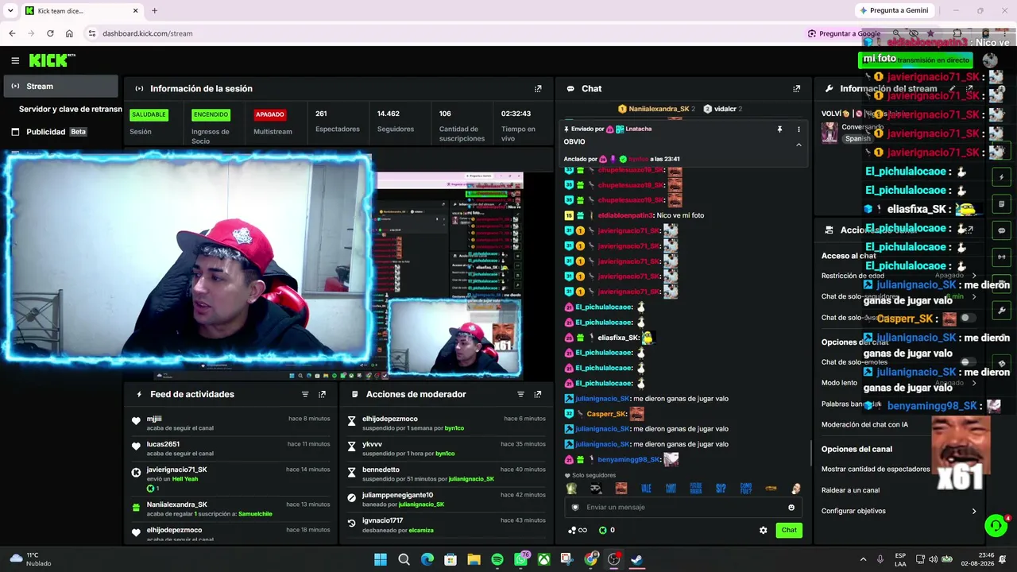Image resolution: width=1017 pixels, height=572 pixels.
Task: Click the Kicks balance icon
Action: pyautogui.click(x=602, y=530)
